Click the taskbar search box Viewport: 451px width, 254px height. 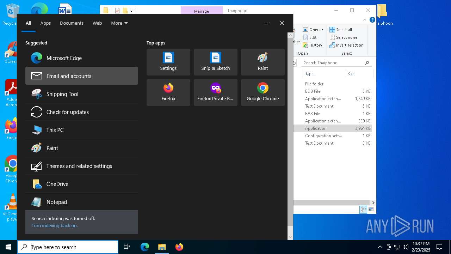click(x=68, y=247)
